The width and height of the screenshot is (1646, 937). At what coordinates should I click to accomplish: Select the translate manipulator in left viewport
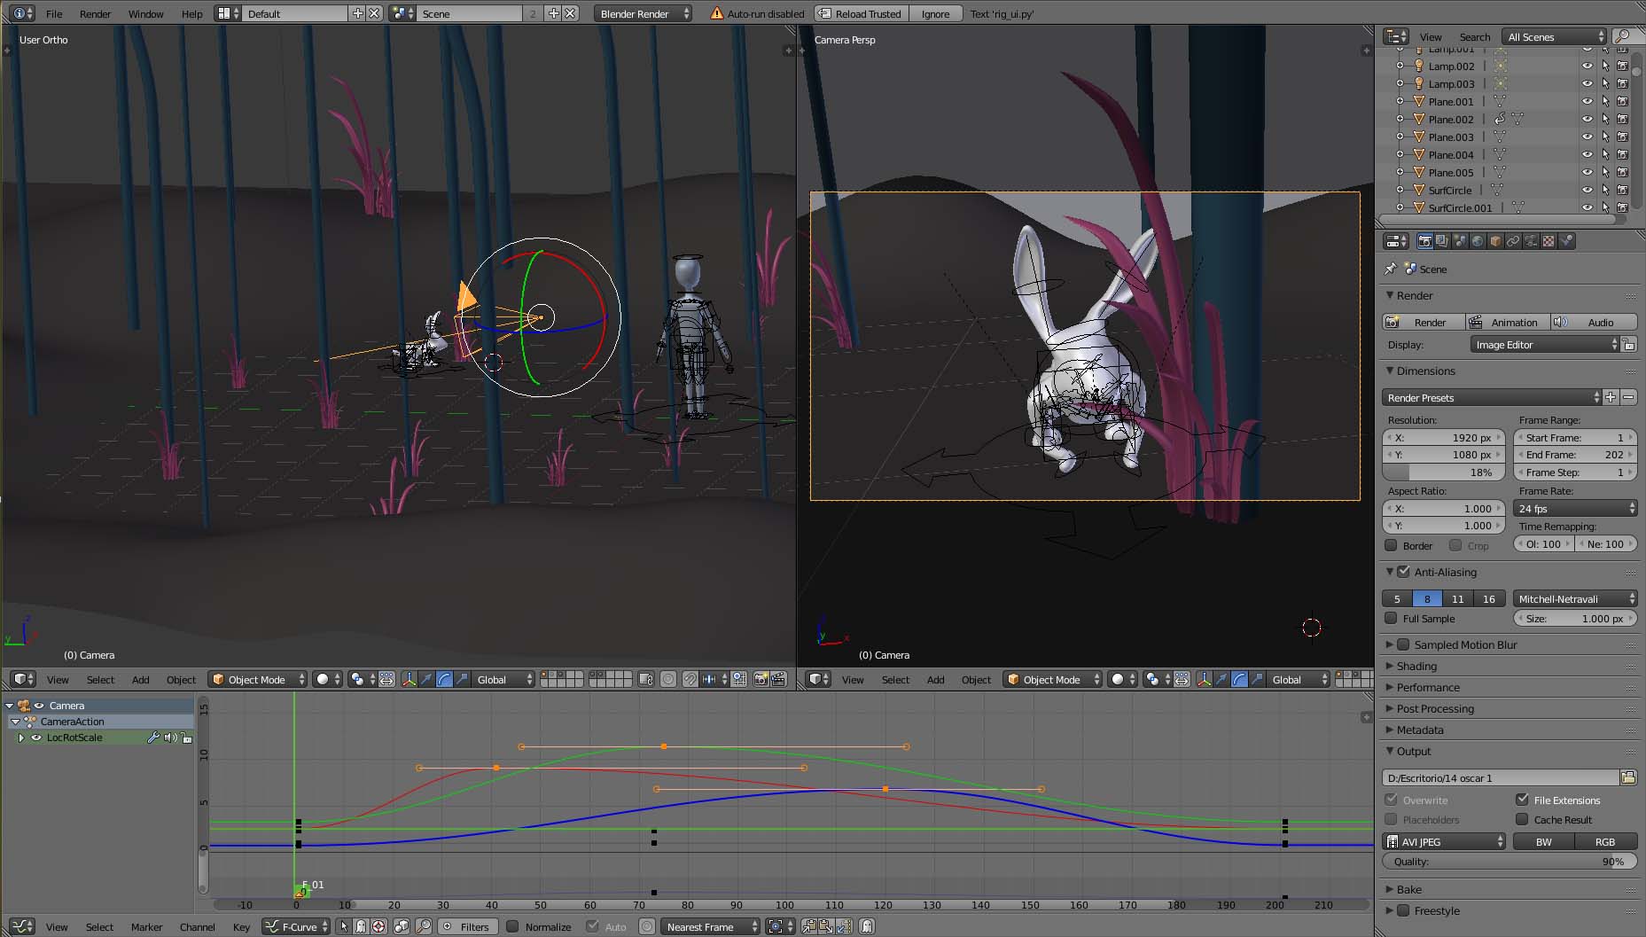click(x=426, y=680)
